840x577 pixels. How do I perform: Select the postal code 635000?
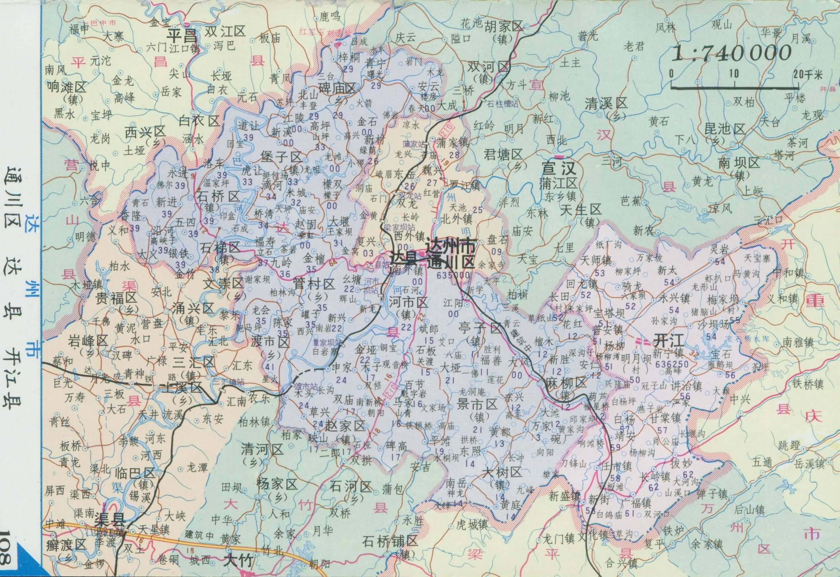click(x=453, y=276)
